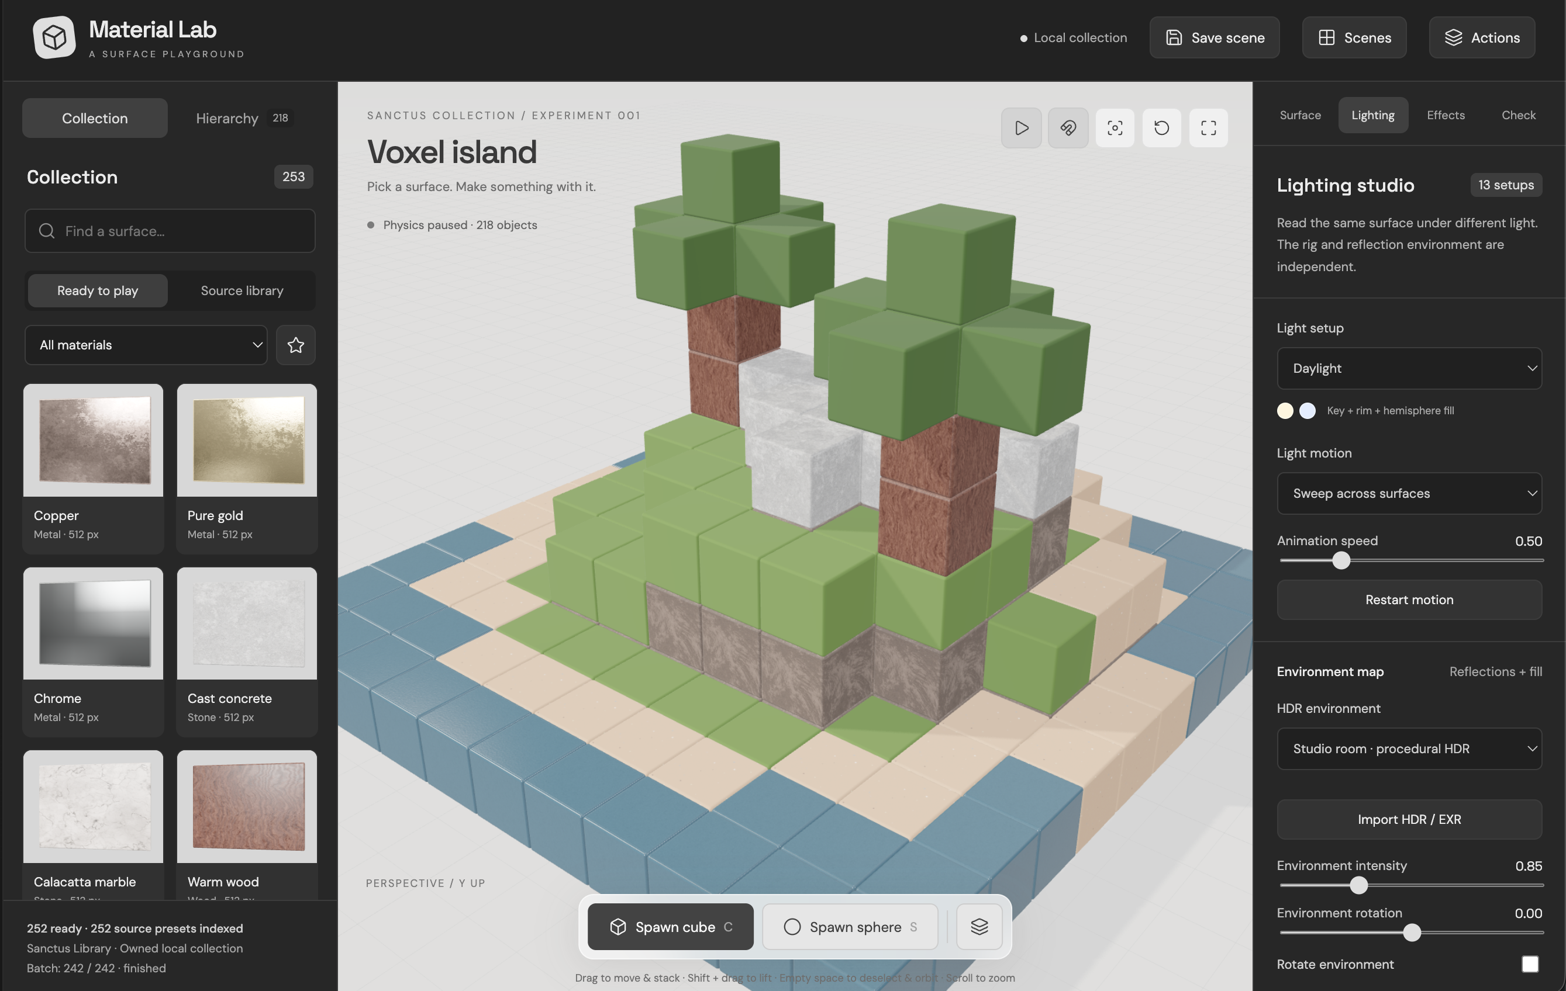This screenshot has width=1566, height=991.
Task: Click the Save scene button
Action: [x=1214, y=37]
